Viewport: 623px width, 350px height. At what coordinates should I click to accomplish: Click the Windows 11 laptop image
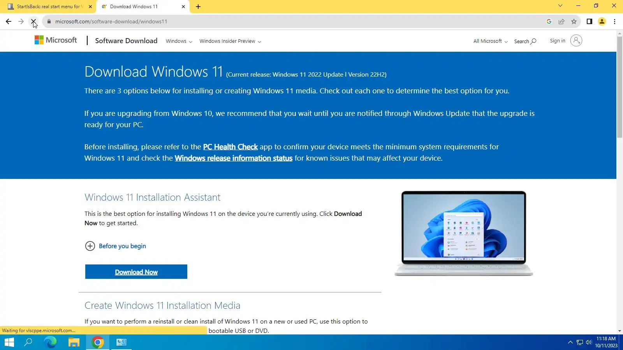pyautogui.click(x=463, y=233)
